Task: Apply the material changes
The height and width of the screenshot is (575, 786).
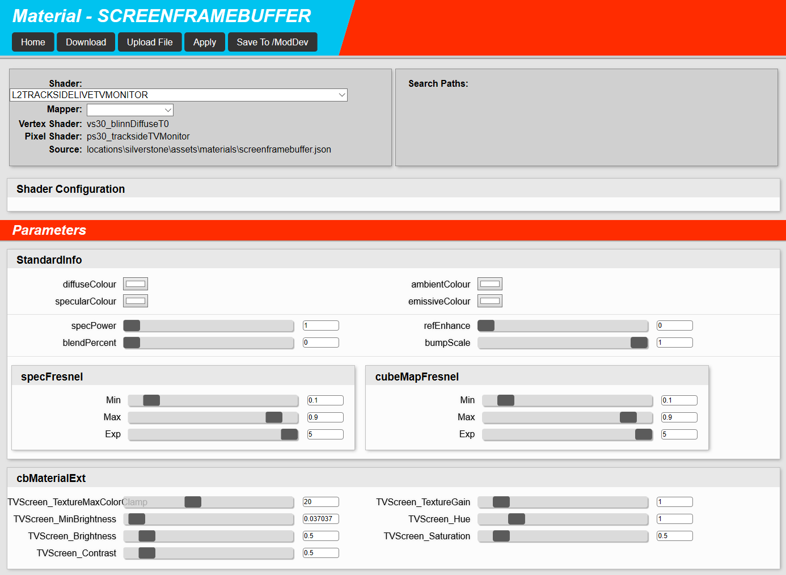Action: 205,42
